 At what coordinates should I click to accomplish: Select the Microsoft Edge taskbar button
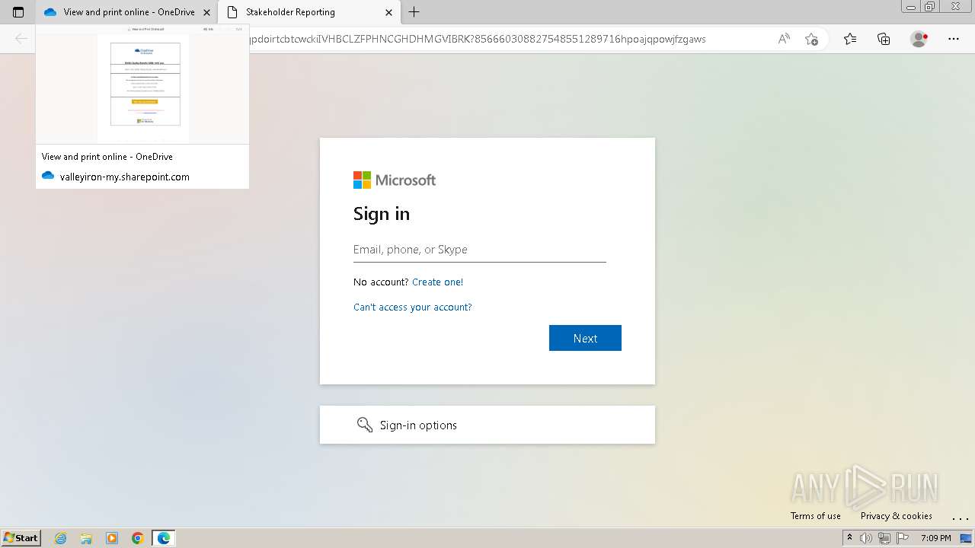click(x=164, y=538)
